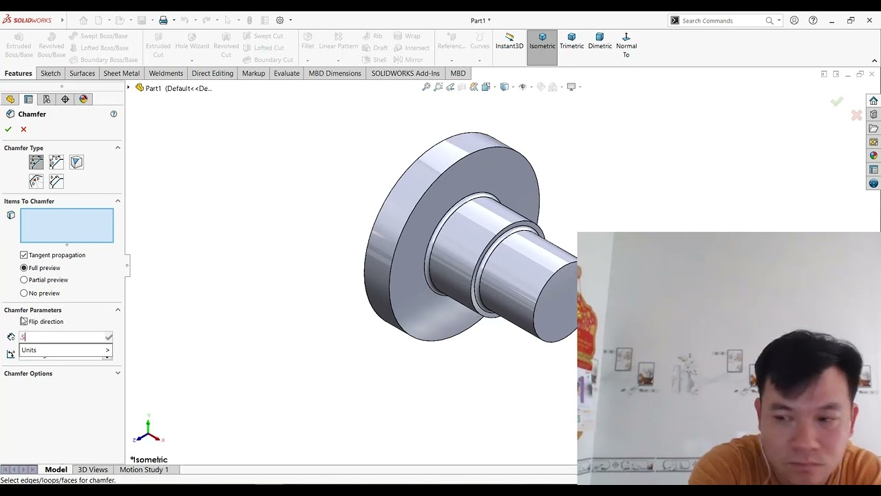Click Zoom to Fit in view toolbar
Viewport: 881px width, 496px height.
427,87
